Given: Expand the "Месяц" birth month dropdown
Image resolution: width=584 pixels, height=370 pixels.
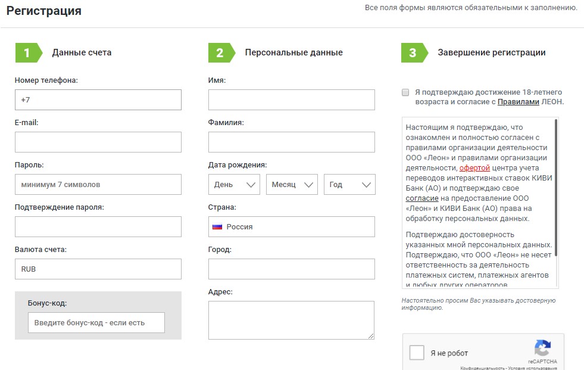Looking at the screenshot, I should 292,185.
